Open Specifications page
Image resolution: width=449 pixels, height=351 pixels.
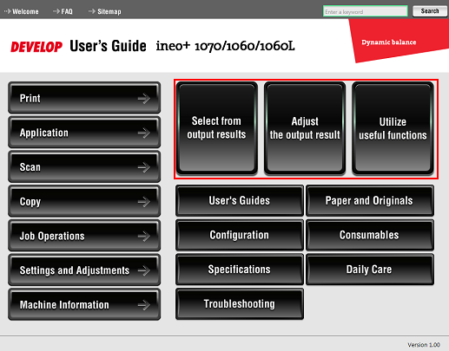(240, 270)
